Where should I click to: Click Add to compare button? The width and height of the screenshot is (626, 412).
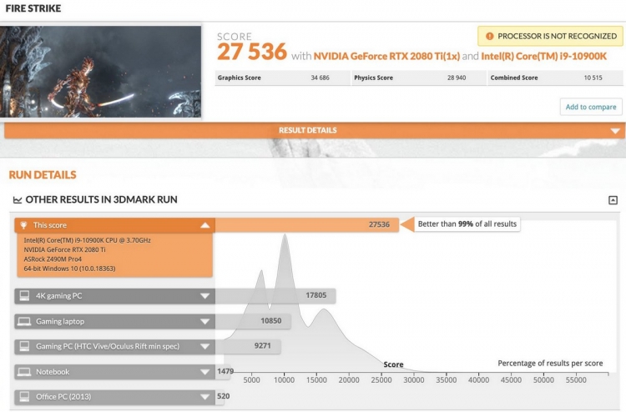click(591, 107)
